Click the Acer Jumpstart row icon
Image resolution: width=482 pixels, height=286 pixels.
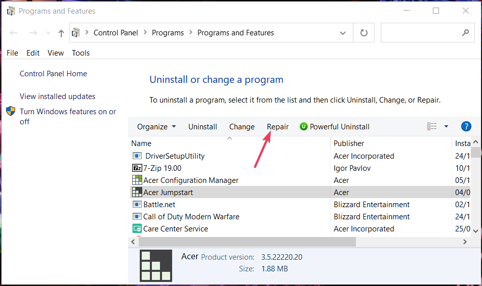pos(137,193)
